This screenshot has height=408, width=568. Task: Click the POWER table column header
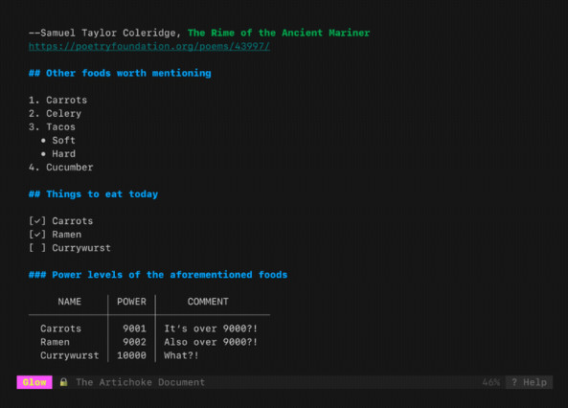(131, 302)
